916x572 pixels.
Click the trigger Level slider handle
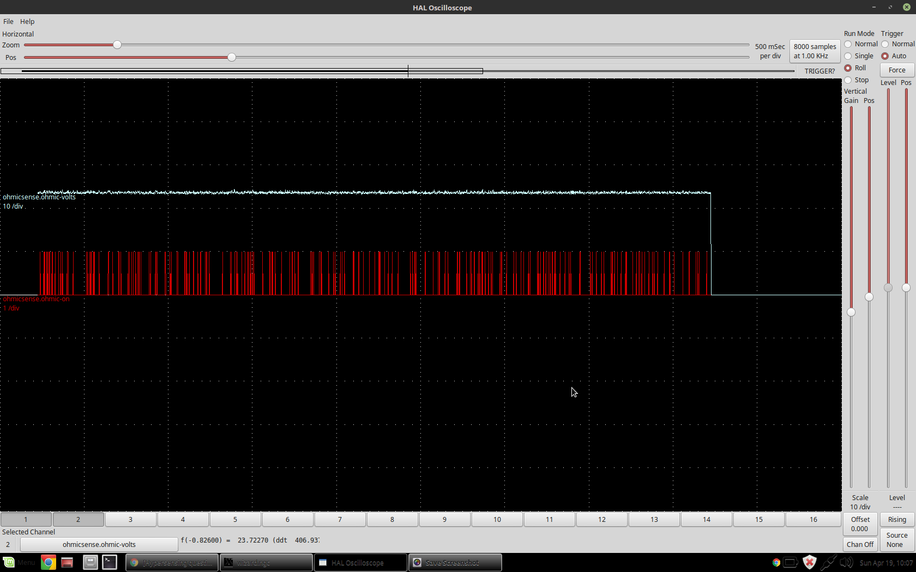(888, 288)
